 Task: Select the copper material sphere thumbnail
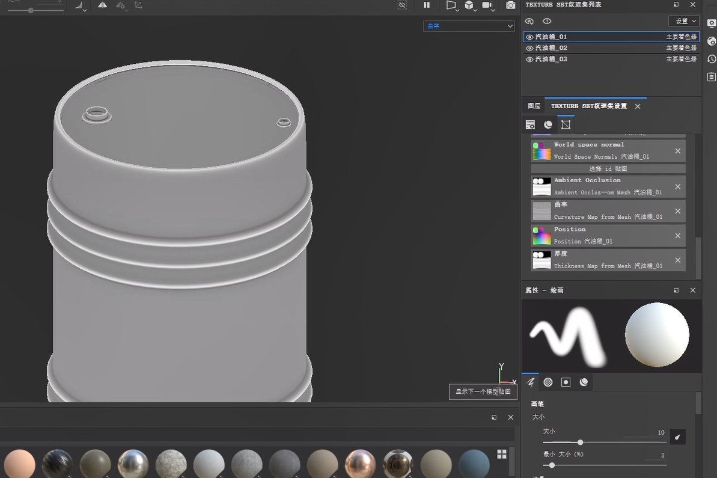(x=360, y=464)
